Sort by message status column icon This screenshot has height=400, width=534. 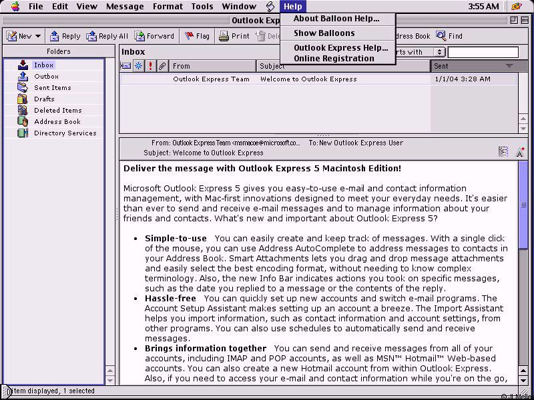[x=139, y=66]
